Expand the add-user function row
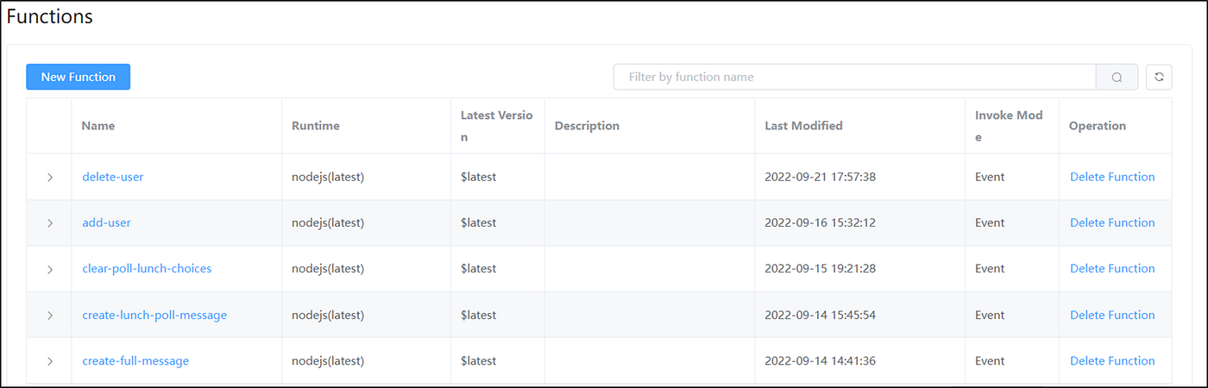This screenshot has width=1208, height=388. click(x=50, y=222)
